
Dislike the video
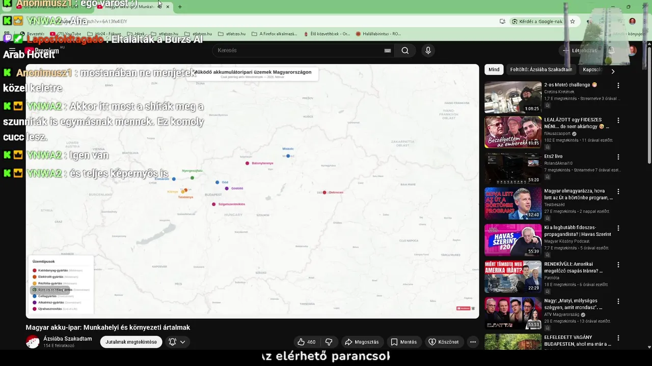click(329, 342)
